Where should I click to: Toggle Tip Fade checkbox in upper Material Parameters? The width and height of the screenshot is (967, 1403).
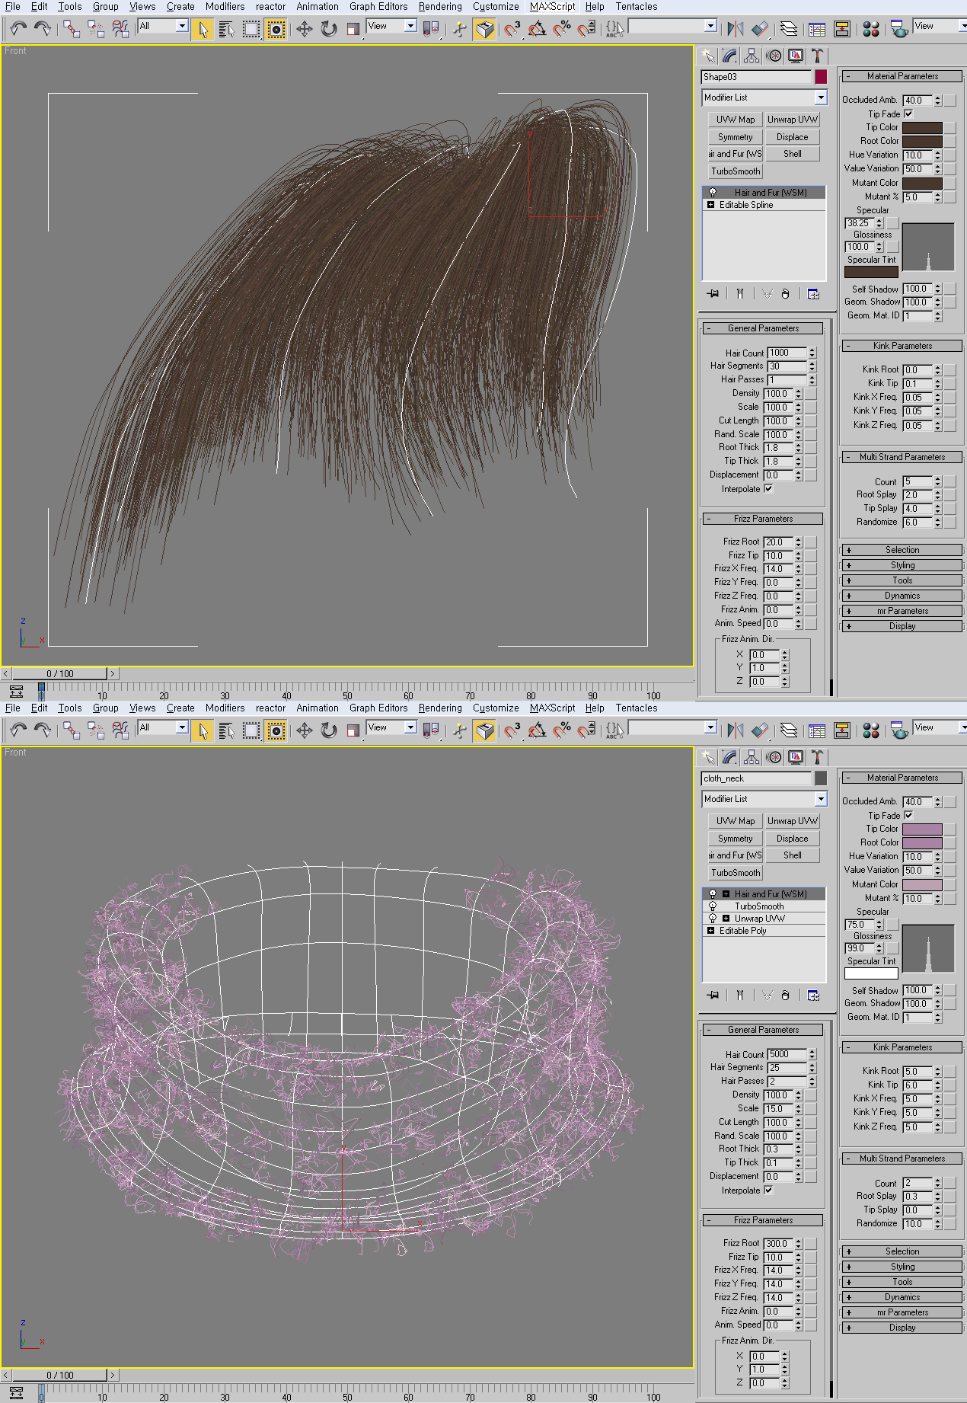point(908,113)
